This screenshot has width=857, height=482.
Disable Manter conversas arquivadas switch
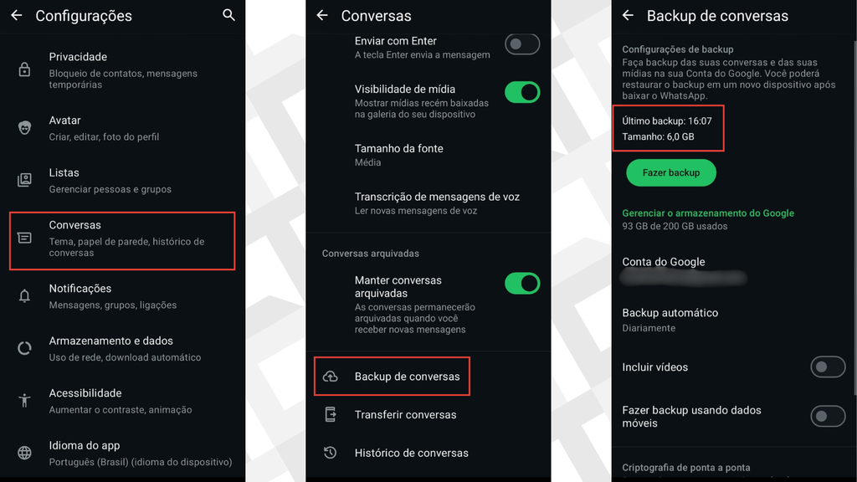(522, 284)
